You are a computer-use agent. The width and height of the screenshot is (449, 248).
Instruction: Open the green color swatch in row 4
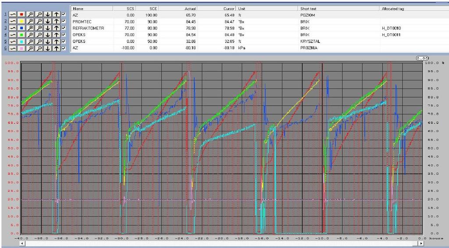21,35
